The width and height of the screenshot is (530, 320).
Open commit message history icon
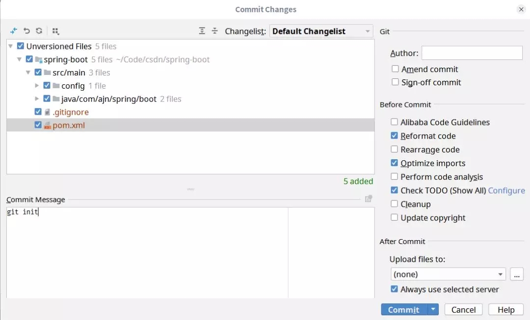click(x=369, y=199)
